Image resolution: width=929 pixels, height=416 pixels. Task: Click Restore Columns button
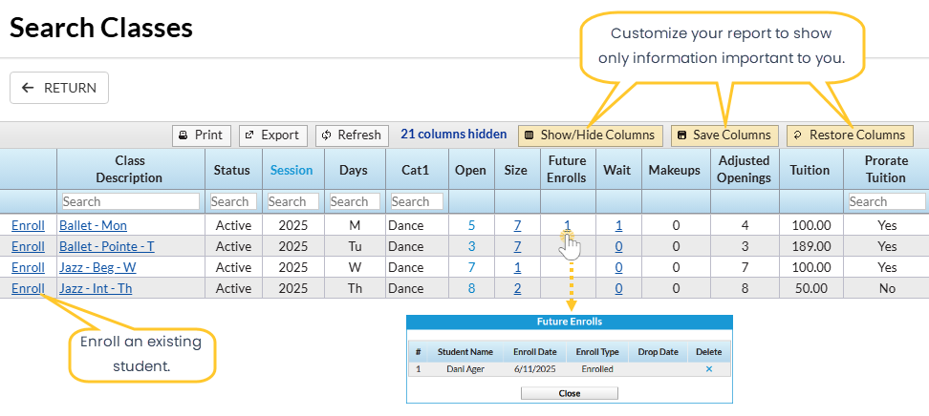point(850,135)
